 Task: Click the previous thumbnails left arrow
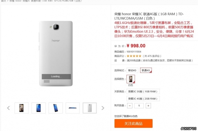coord(8,108)
